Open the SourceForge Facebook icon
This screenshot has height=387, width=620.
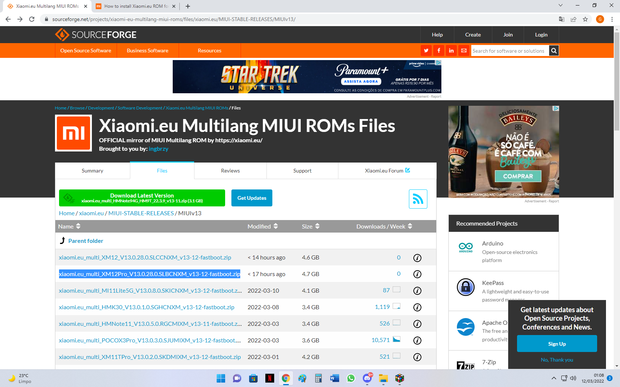439,50
